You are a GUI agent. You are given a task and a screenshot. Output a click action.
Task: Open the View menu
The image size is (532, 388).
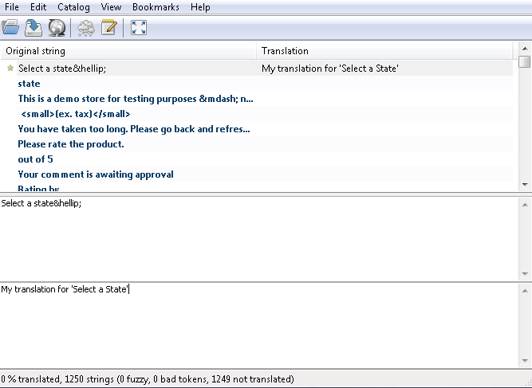click(x=111, y=7)
